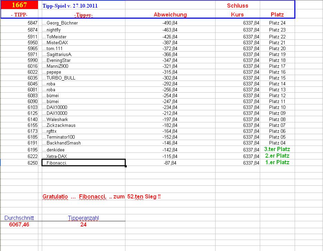The height and width of the screenshot is (251, 323).
Task: Select the green '2.er Platz' cell
Action: coord(277,156)
